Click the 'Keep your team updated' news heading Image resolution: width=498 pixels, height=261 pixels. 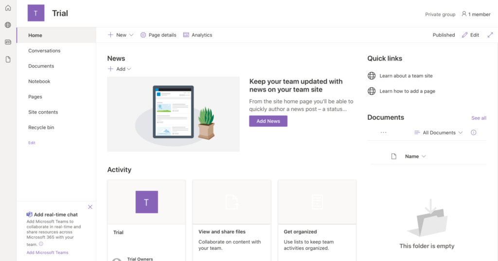click(x=296, y=85)
